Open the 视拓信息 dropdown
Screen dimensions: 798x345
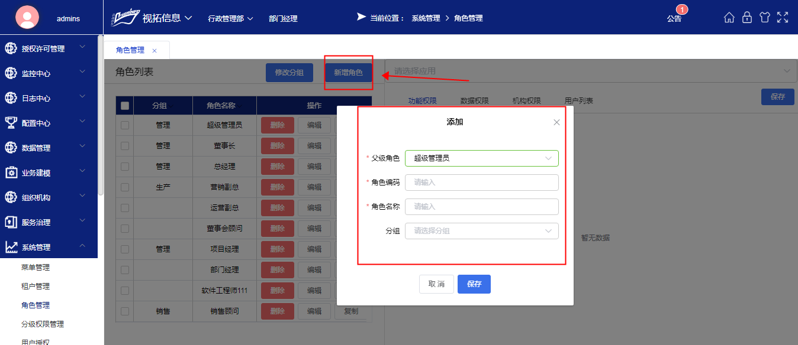168,18
